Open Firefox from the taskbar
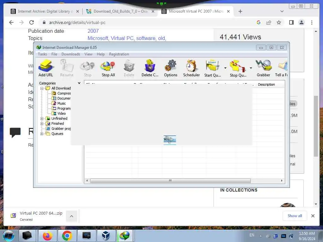Image resolution: width=323 pixels, height=242 pixels. [x=48, y=236]
